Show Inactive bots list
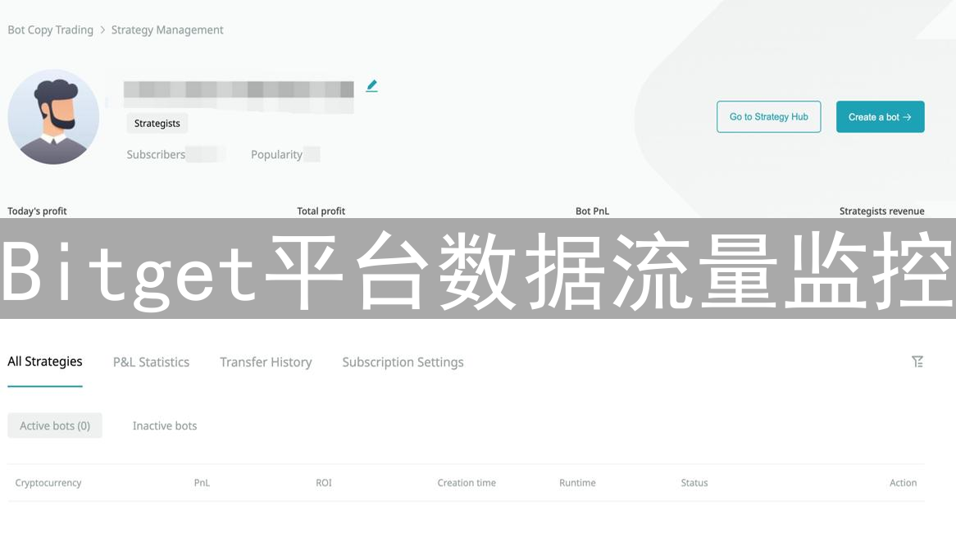The width and height of the screenshot is (956, 537). pos(165,426)
